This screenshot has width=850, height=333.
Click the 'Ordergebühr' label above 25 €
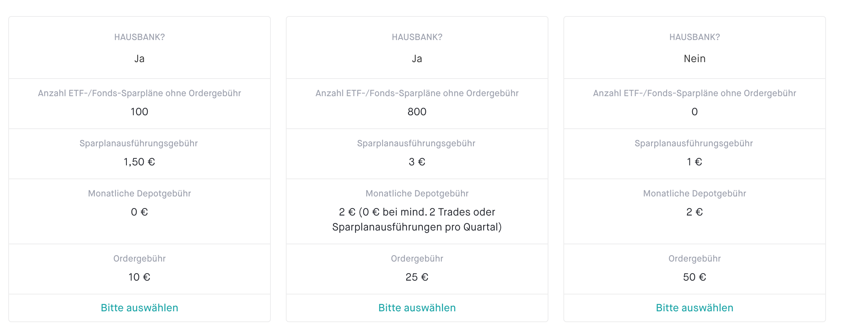coord(417,259)
